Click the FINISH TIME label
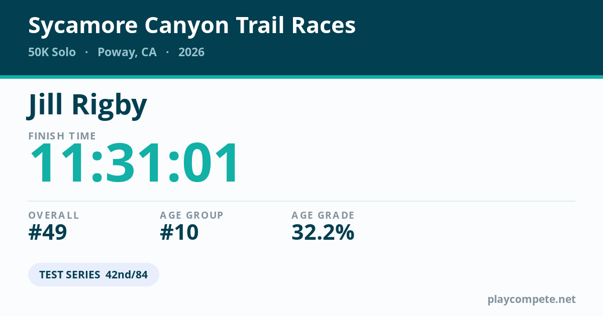603x316 pixels. (62, 136)
